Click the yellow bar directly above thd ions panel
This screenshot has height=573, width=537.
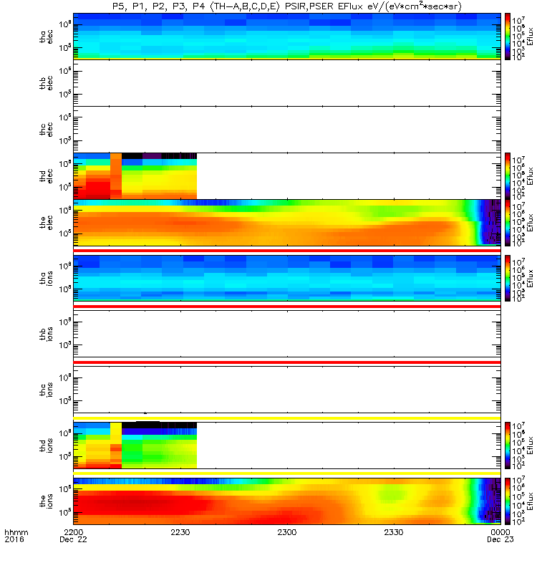point(287,418)
